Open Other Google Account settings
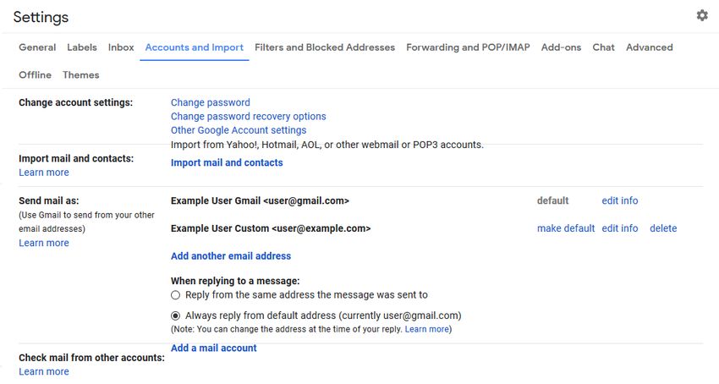The height and width of the screenshot is (384, 719). click(x=239, y=130)
